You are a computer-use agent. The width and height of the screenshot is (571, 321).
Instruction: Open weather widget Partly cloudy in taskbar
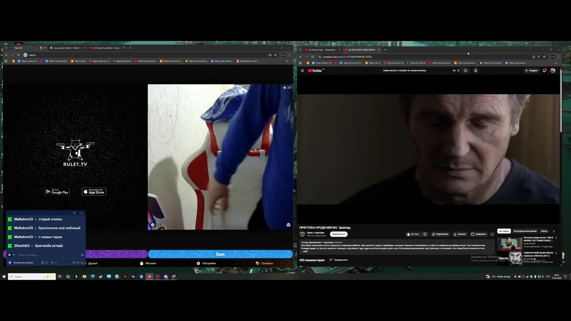coord(498,276)
